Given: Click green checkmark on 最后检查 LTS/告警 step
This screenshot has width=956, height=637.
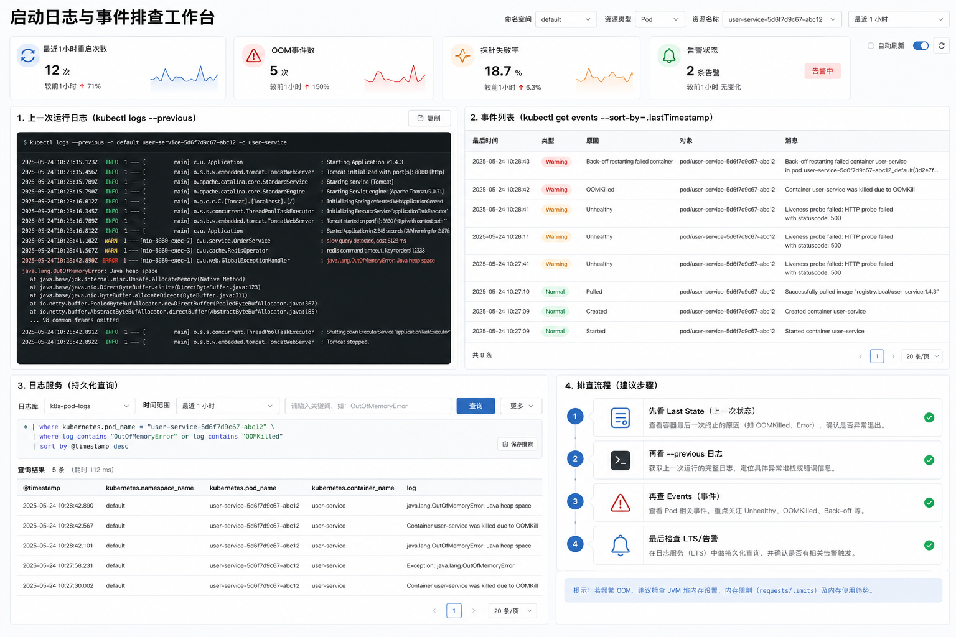Looking at the screenshot, I should pos(929,545).
